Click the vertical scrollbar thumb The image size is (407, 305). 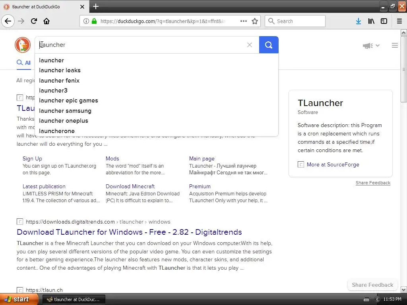point(403,69)
